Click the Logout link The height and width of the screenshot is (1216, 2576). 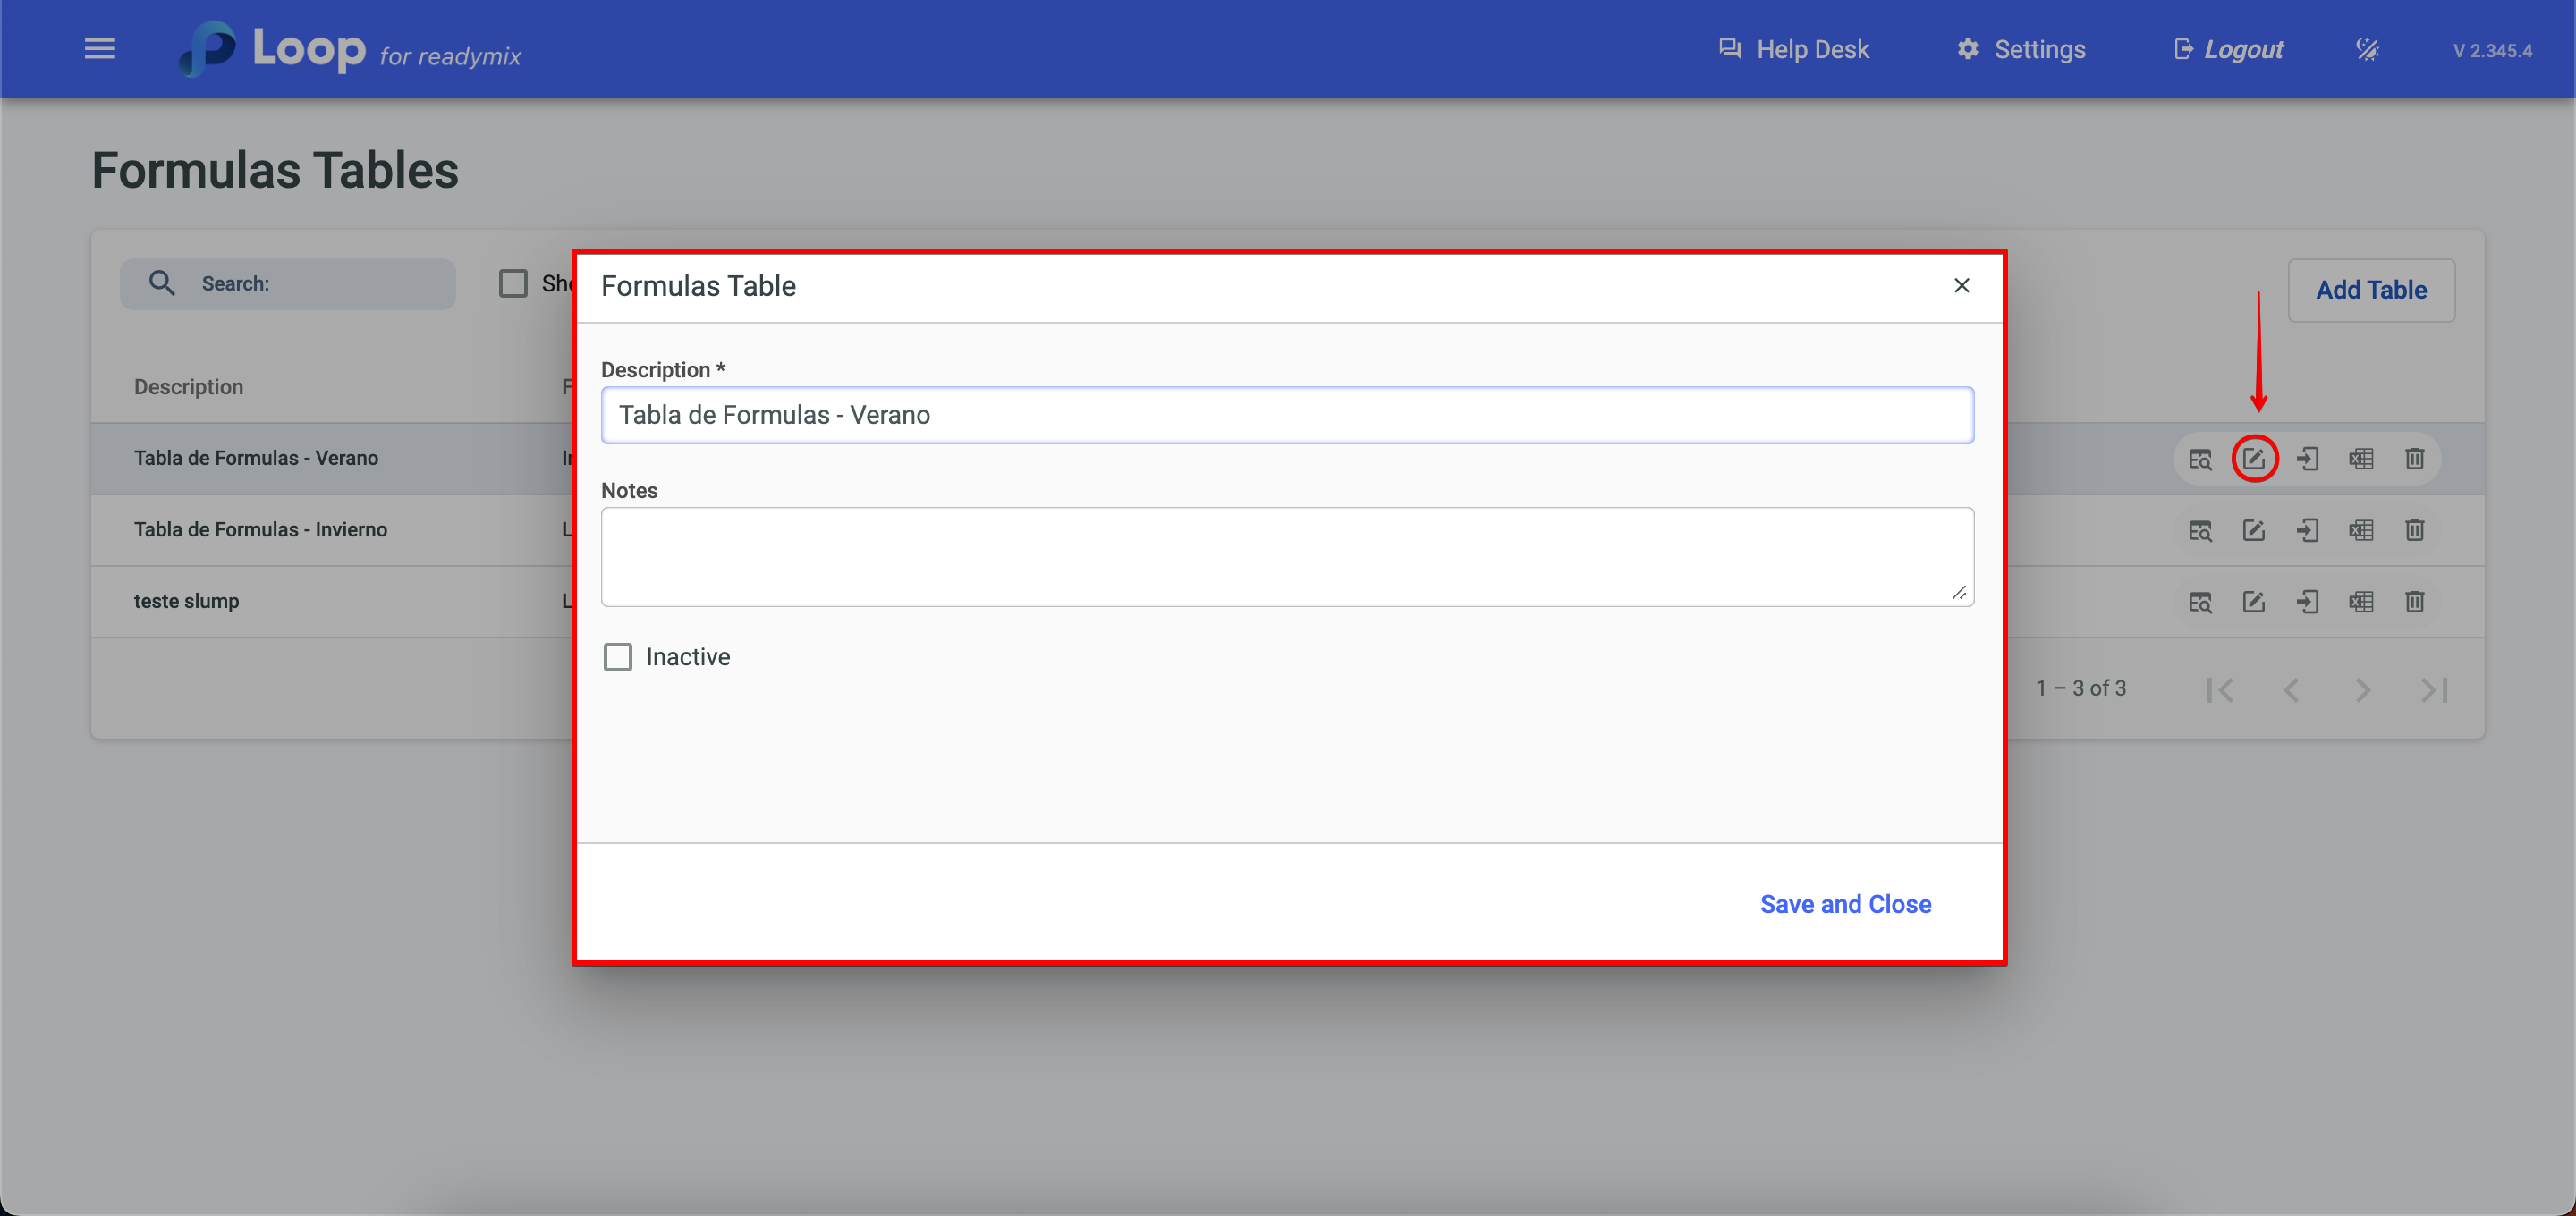click(2229, 49)
